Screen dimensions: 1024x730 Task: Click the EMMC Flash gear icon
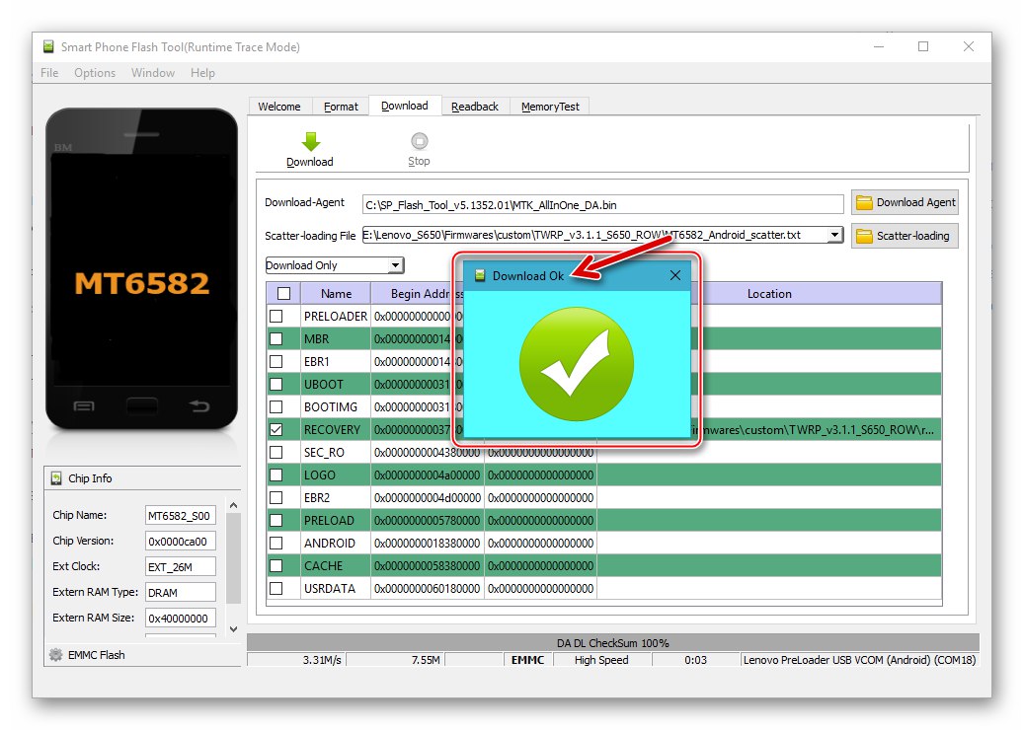55,654
